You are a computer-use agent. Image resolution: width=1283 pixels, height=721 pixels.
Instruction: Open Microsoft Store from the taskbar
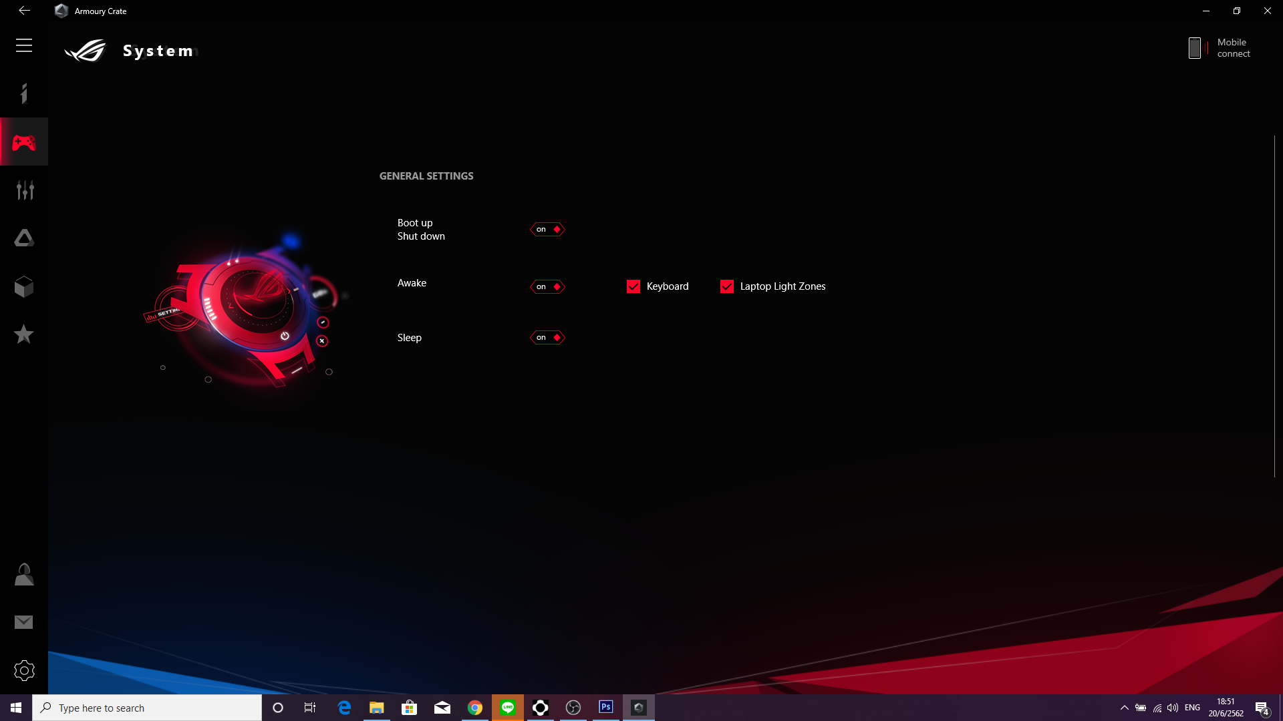pos(410,708)
